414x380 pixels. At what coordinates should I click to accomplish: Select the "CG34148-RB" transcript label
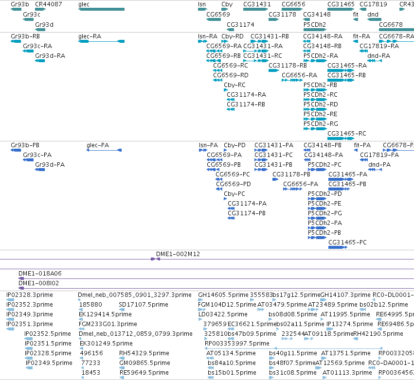[x=323, y=46]
